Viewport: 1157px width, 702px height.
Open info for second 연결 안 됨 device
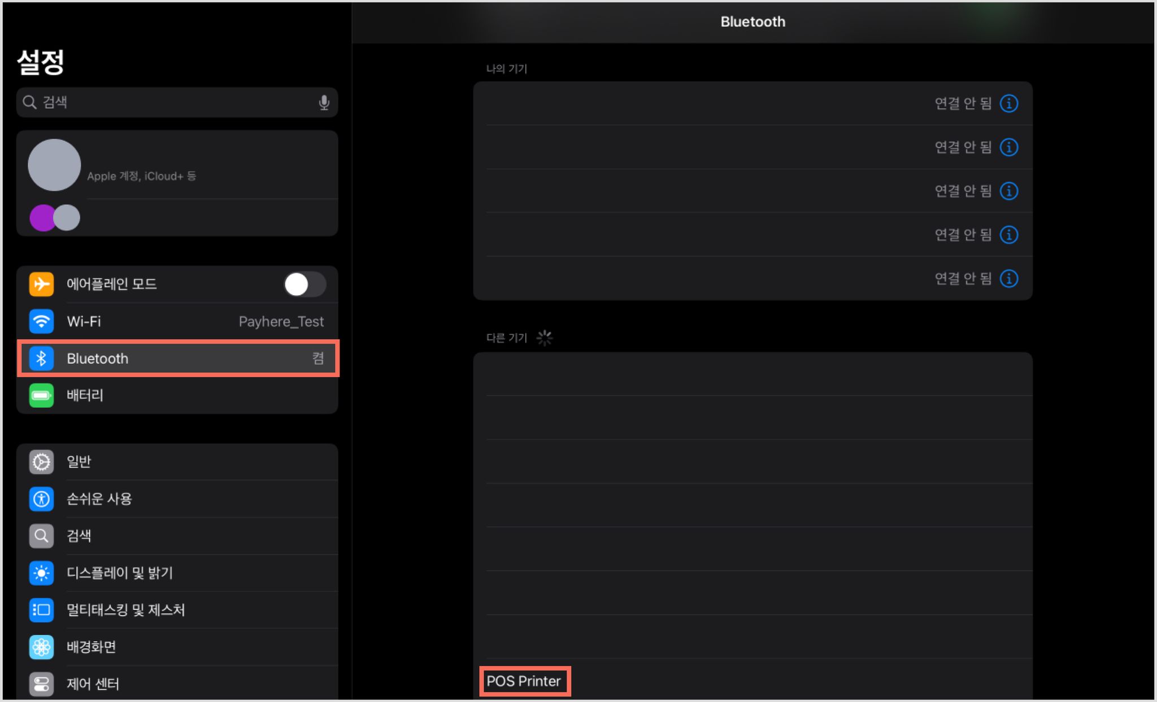1009,147
